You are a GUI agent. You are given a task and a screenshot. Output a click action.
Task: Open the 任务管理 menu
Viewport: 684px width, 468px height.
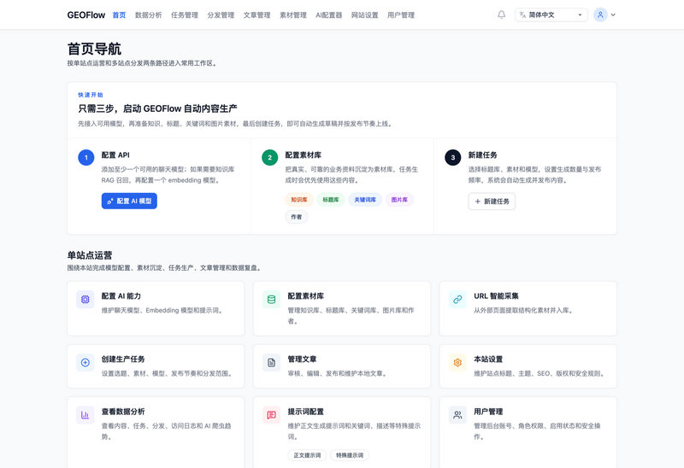point(185,15)
